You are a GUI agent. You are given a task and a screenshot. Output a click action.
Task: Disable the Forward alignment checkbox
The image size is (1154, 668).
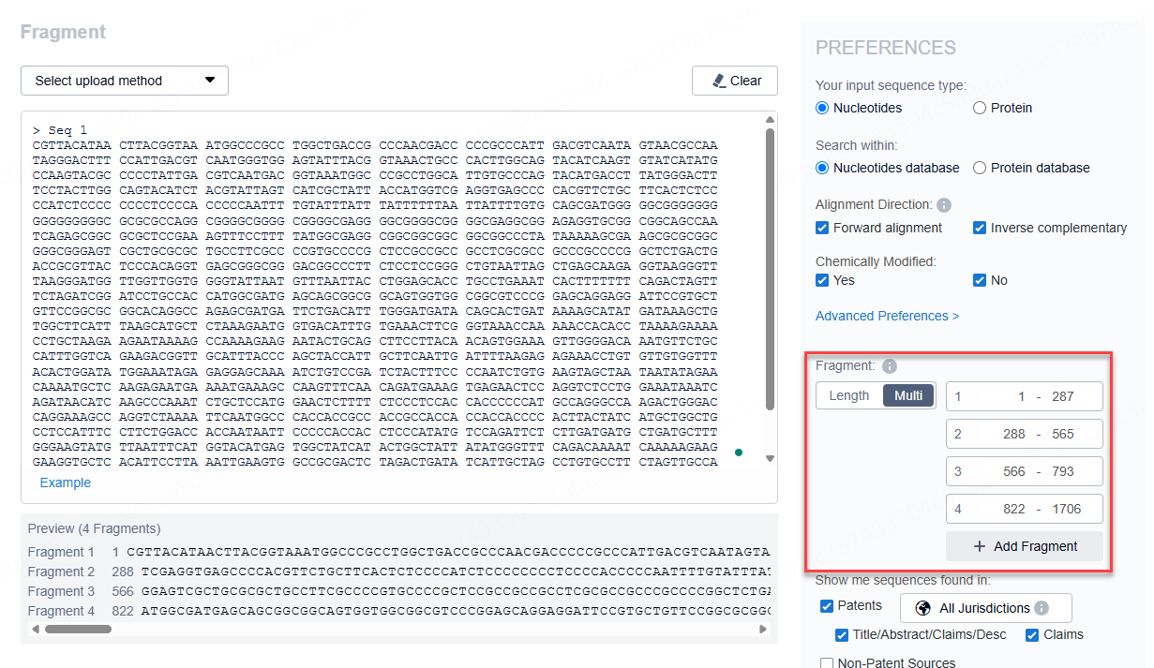point(822,228)
